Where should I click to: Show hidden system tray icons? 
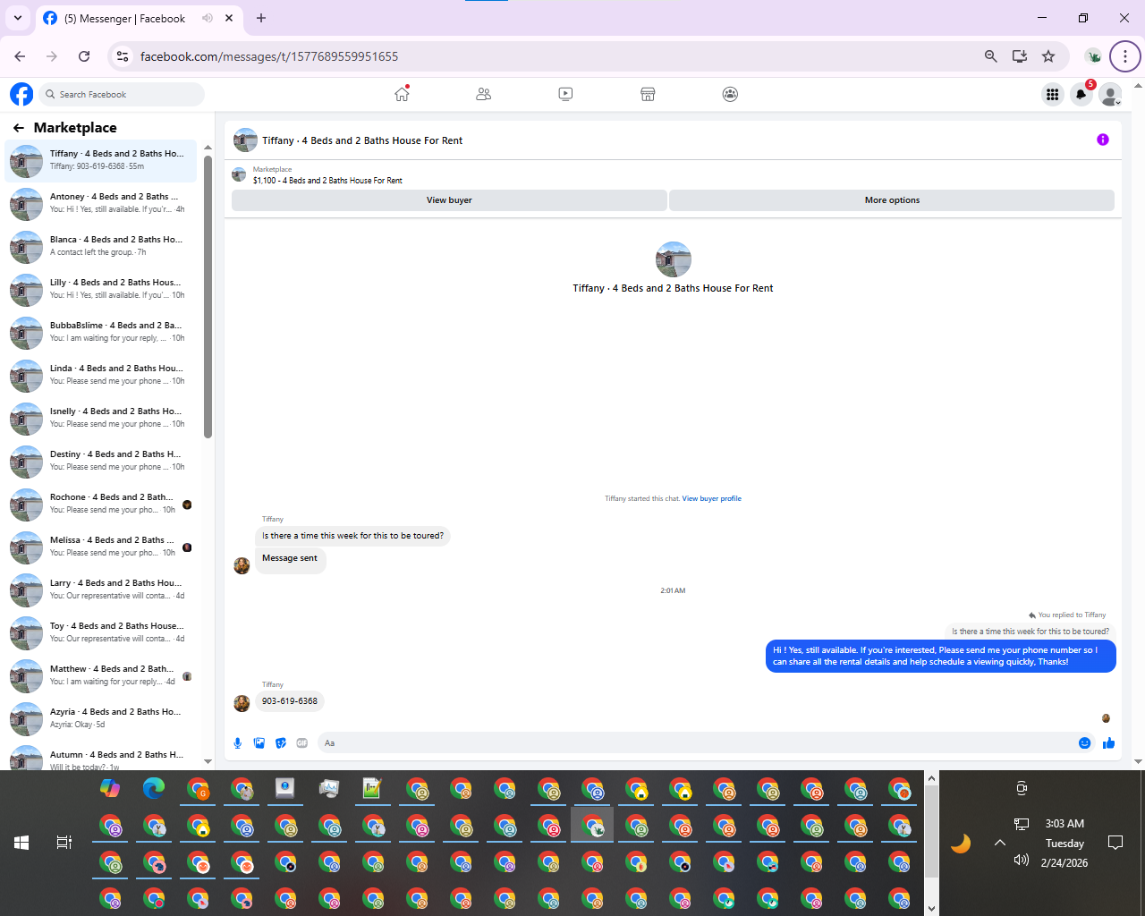[1000, 843]
